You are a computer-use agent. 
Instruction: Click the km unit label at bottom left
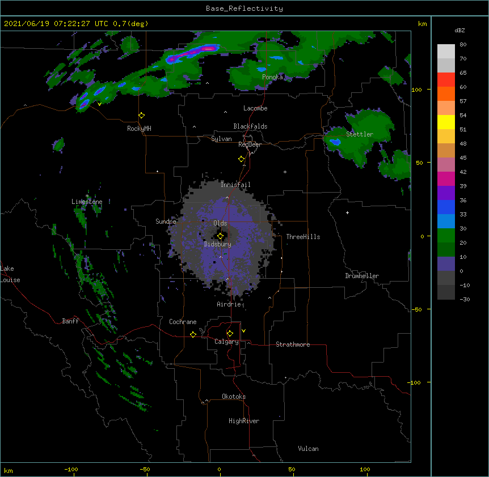click(9, 470)
